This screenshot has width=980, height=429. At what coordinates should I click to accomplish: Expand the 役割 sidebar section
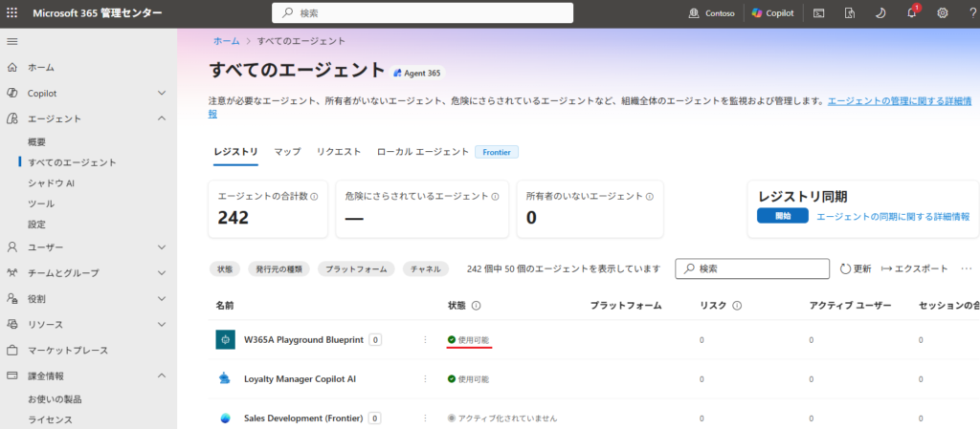(162, 299)
